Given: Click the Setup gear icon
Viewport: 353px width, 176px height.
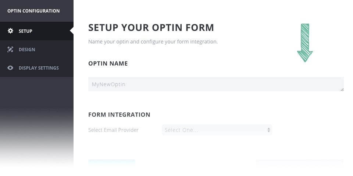Looking at the screenshot, I should click(x=10, y=31).
